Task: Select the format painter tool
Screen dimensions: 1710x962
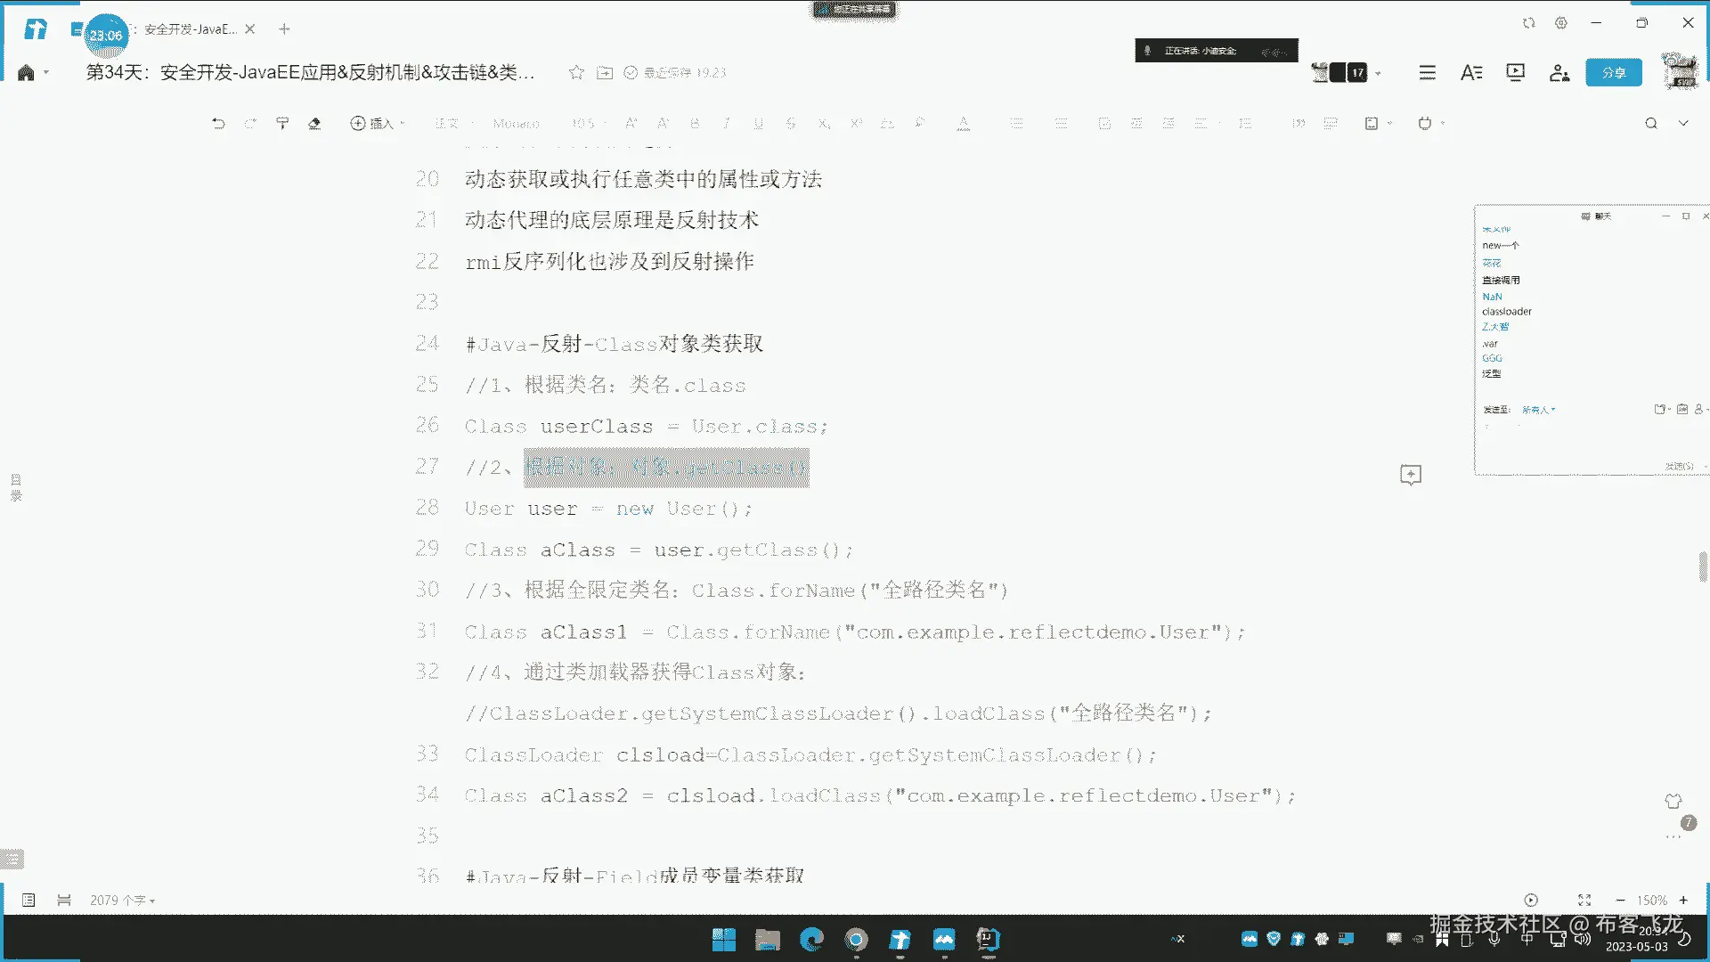Action: click(x=282, y=124)
